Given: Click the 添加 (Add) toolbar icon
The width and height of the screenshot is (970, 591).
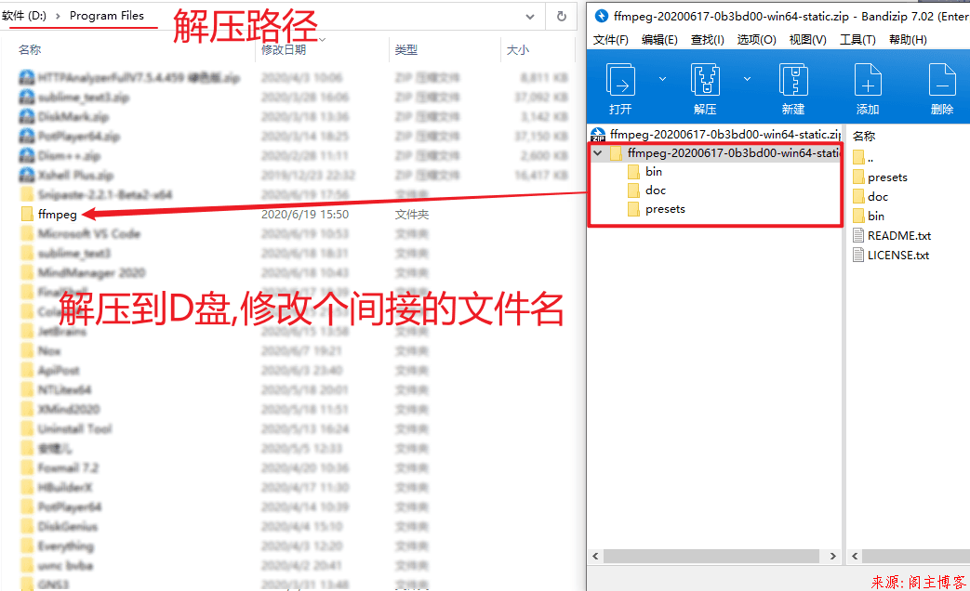Looking at the screenshot, I should (868, 80).
